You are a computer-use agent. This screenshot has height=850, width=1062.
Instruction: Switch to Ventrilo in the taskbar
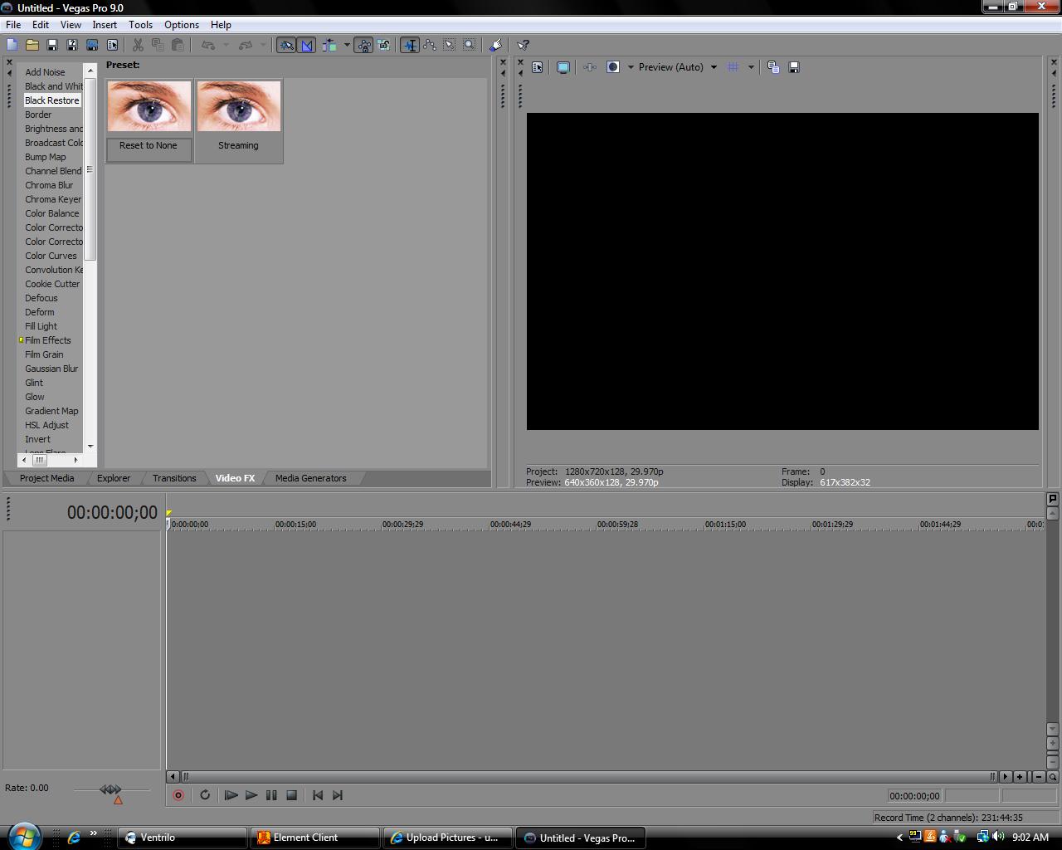click(x=183, y=838)
